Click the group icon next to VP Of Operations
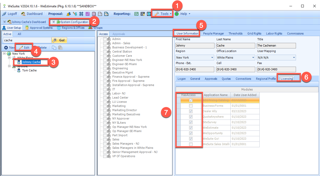The width and height of the screenshot is (320, 176). [109, 156]
